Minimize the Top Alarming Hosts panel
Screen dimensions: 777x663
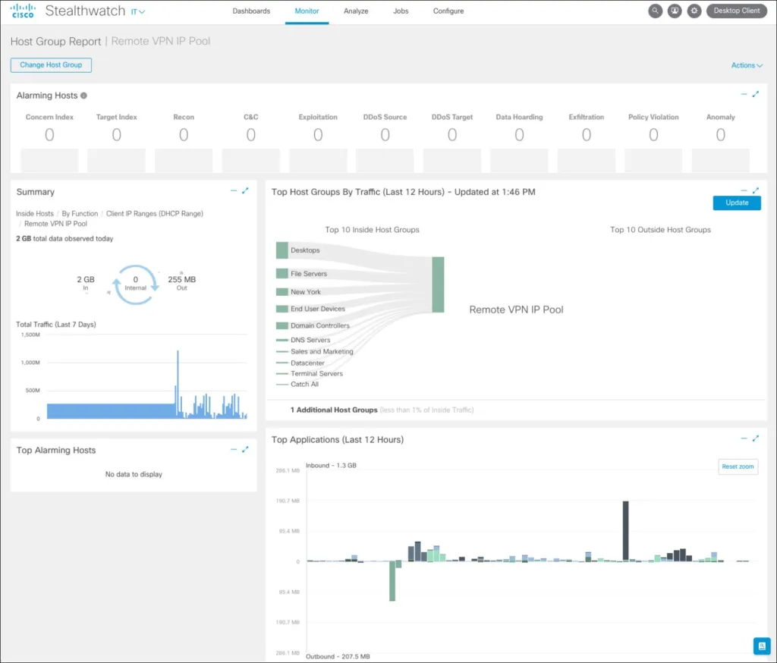pyautogui.click(x=234, y=449)
